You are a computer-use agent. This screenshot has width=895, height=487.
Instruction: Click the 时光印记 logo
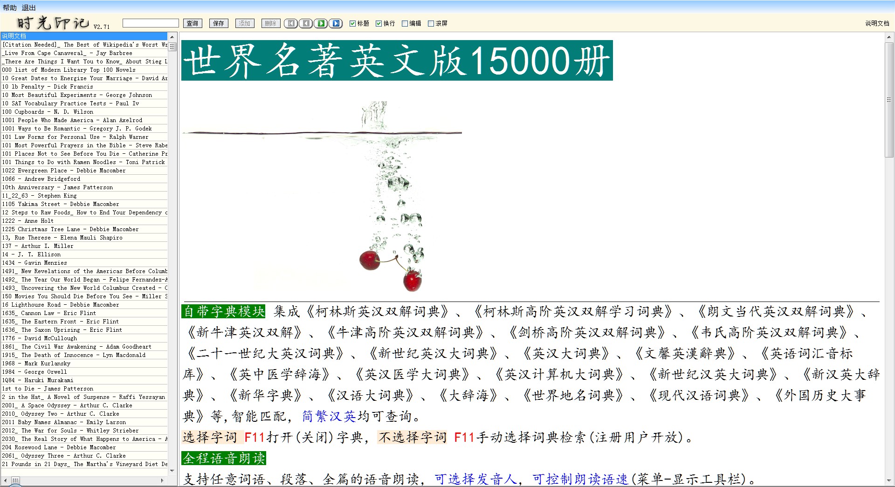(53, 23)
